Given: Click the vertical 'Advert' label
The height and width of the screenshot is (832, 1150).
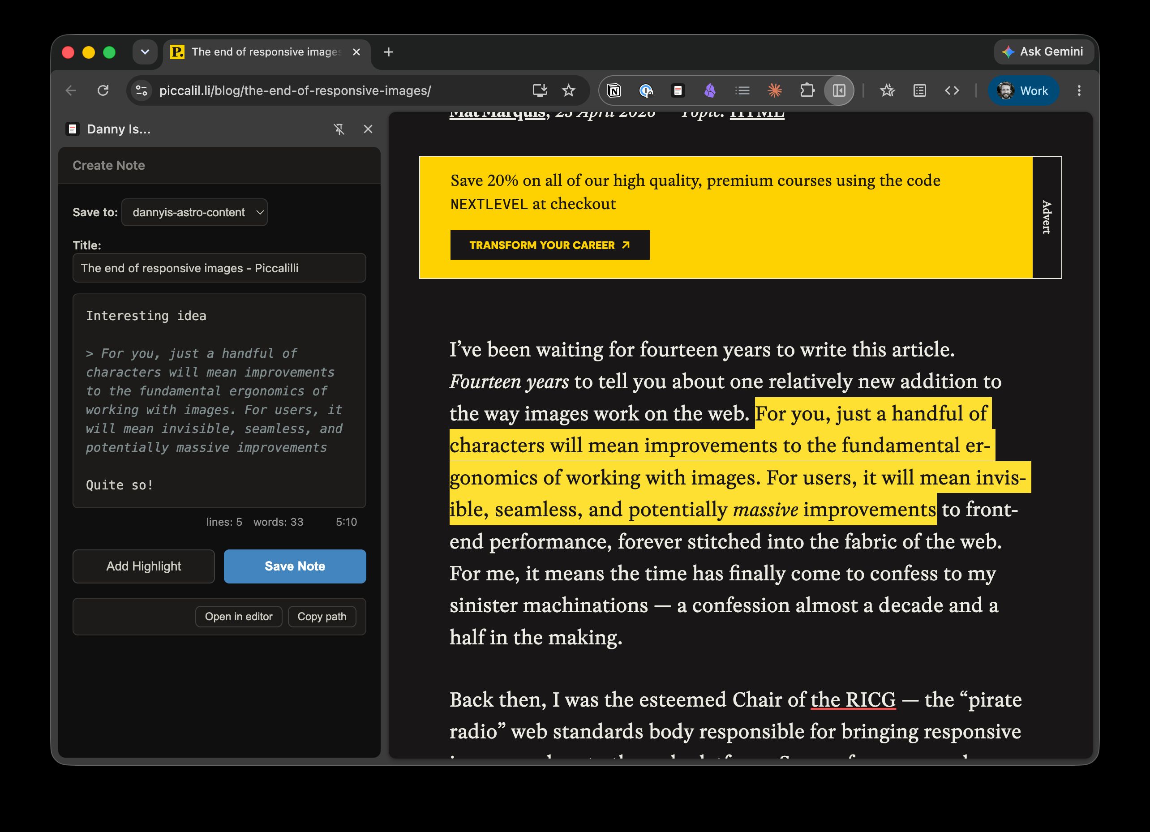Looking at the screenshot, I should (1047, 218).
